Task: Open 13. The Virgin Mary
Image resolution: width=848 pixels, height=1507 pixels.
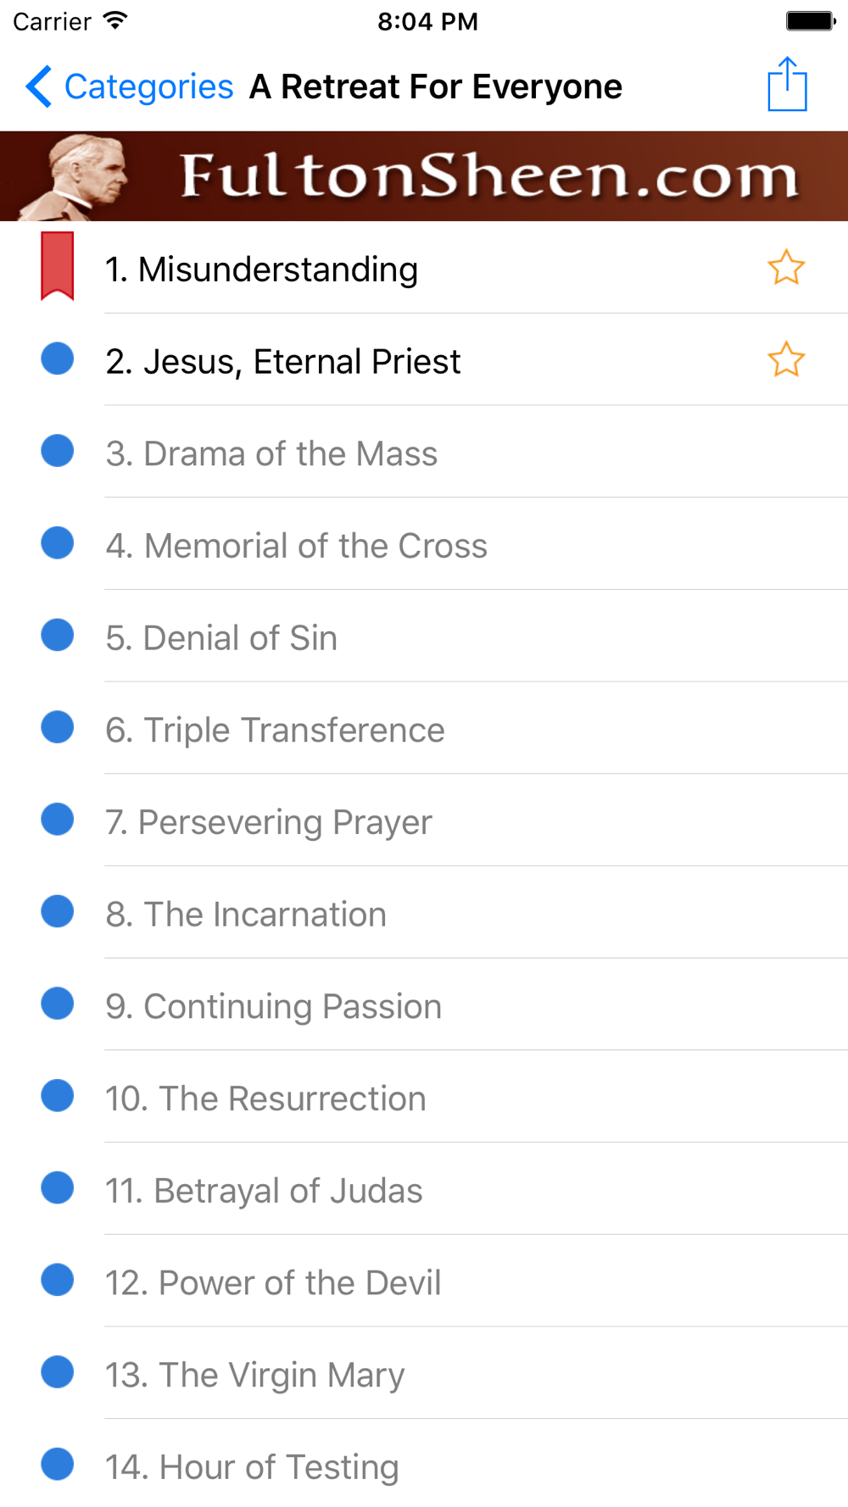Action: click(254, 1376)
